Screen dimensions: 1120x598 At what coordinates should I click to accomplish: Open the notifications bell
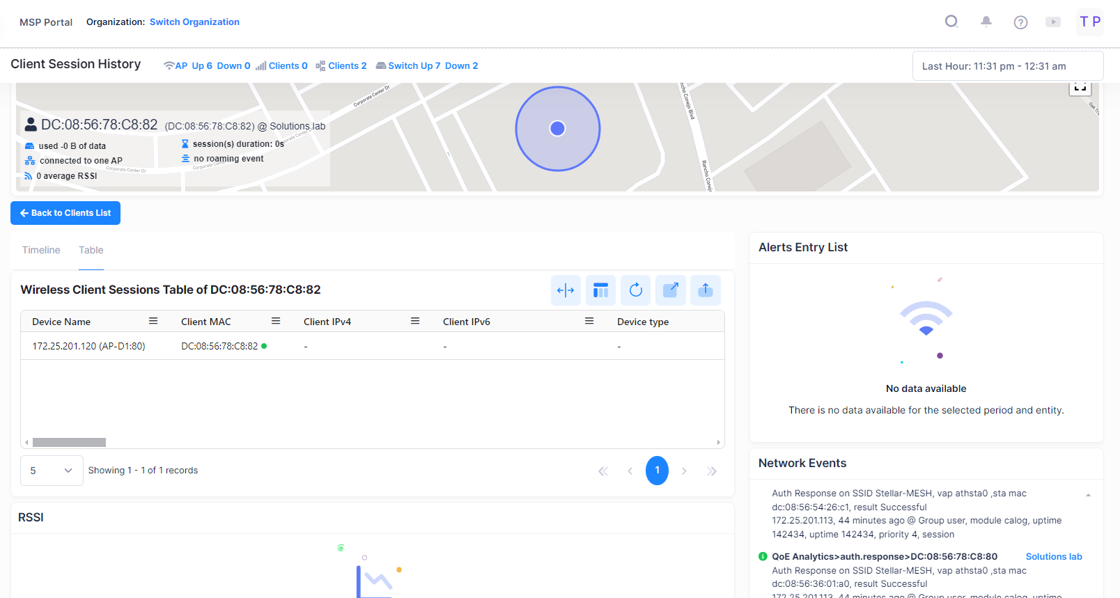tap(986, 22)
